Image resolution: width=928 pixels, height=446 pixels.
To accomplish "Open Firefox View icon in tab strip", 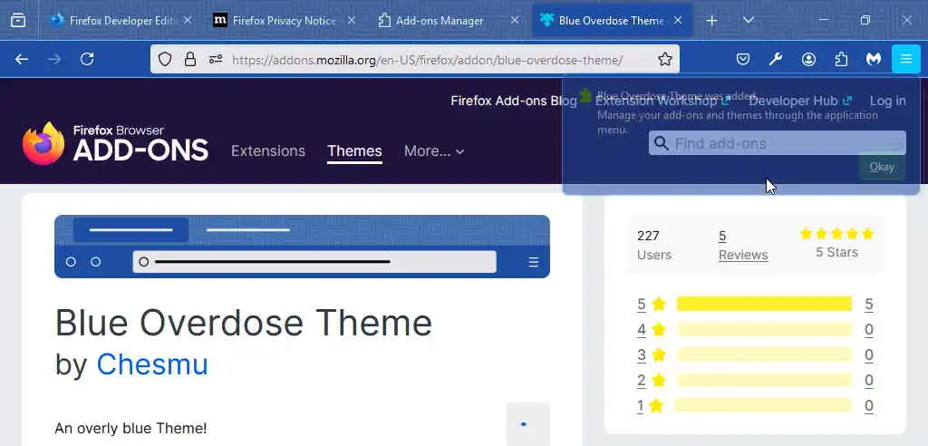I will [x=18, y=21].
